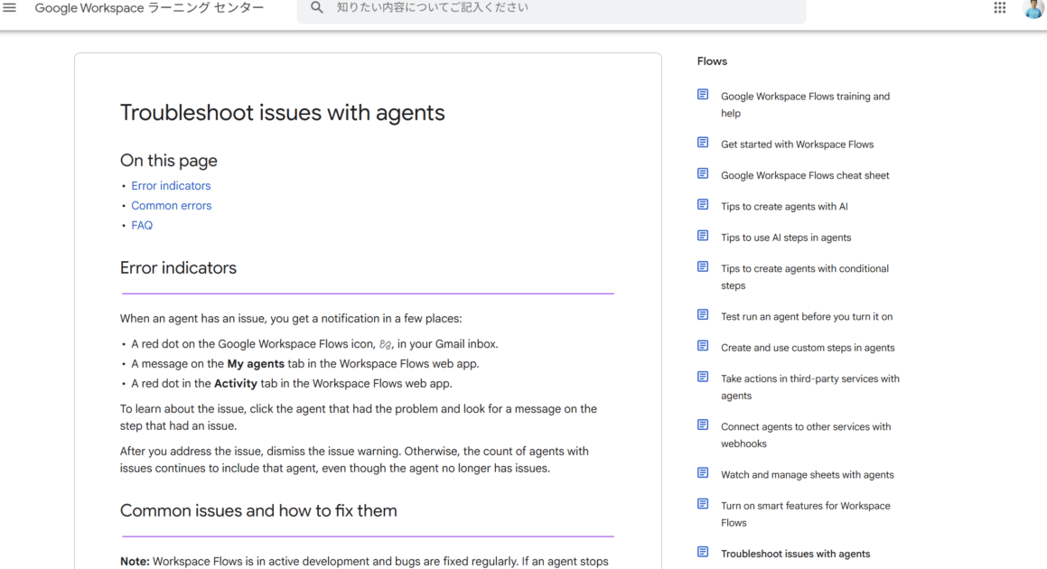Jump to Error indicators section link
Image resolution: width=1047 pixels, height=569 pixels.
pyautogui.click(x=171, y=186)
